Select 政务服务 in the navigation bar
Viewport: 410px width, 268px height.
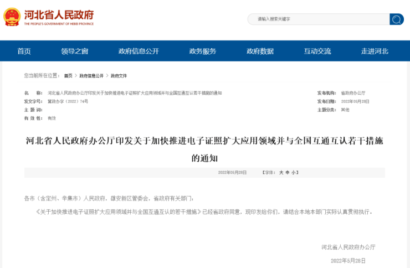point(203,51)
